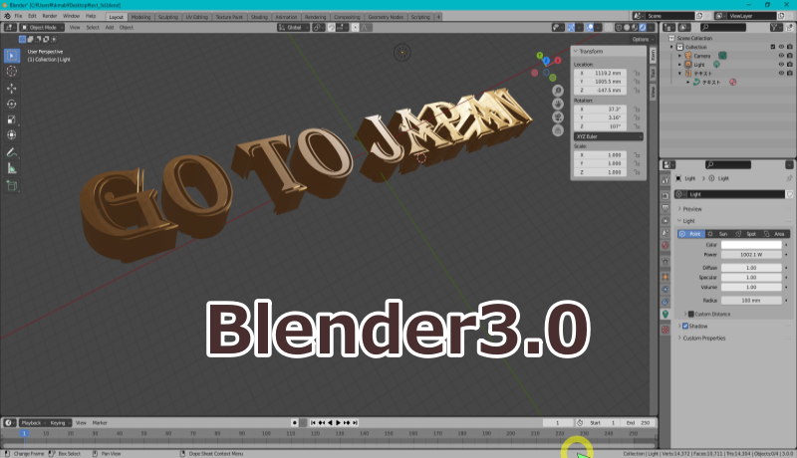Hide Light in viewport eye icon
This screenshot has width=797, height=458.
pyautogui.click(x=781, y=65)
